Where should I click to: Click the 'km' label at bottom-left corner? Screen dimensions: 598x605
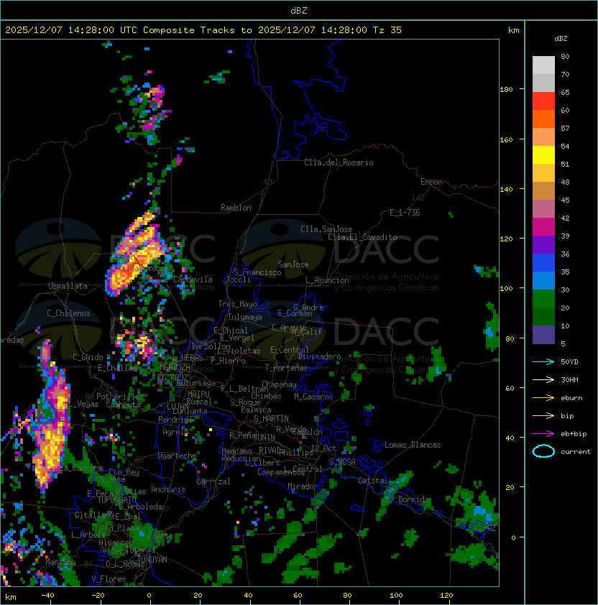[x=11, y=597]
